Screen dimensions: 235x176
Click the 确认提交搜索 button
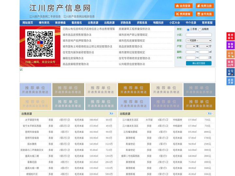coord(199,63)
